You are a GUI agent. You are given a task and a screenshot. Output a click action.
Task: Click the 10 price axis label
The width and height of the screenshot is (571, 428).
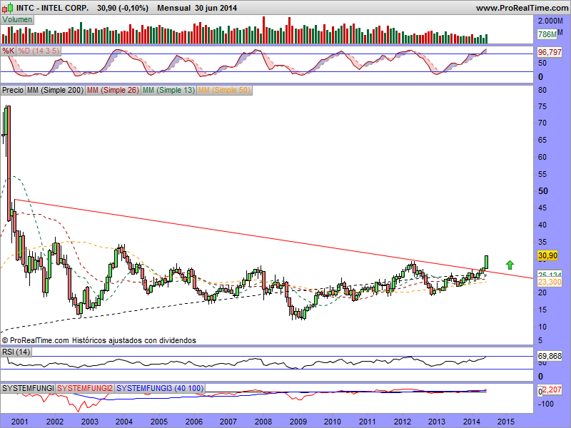(542, 327)
